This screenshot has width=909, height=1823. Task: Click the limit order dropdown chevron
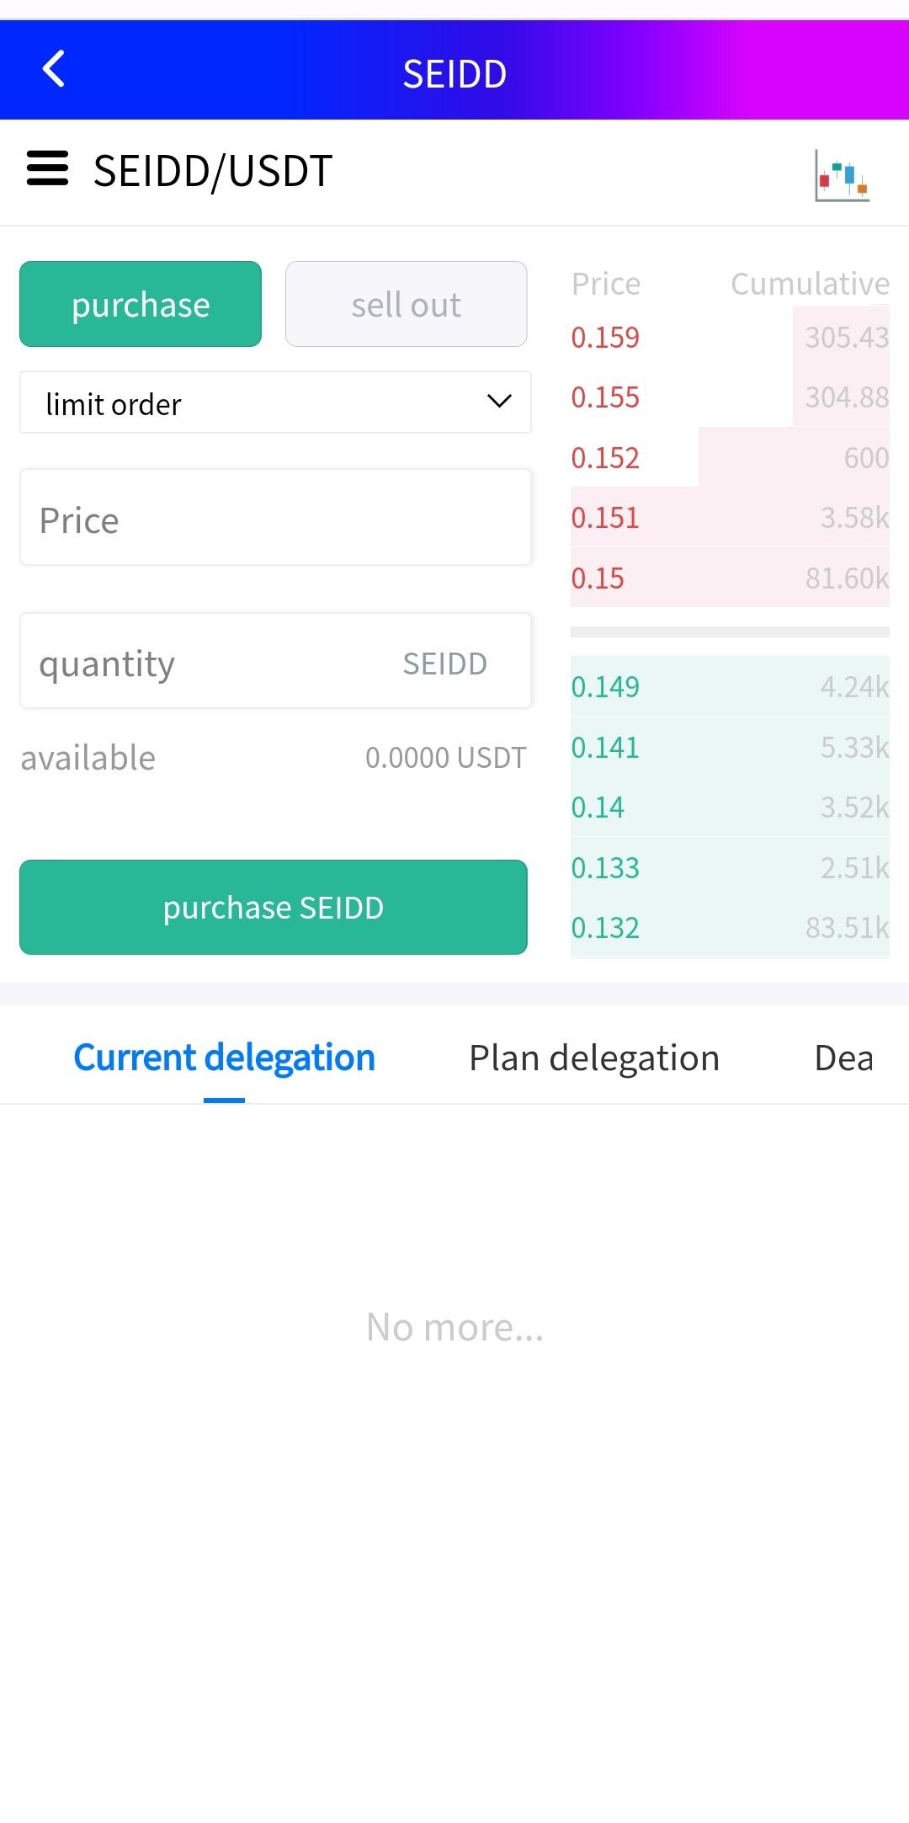(x=499, y=402)
